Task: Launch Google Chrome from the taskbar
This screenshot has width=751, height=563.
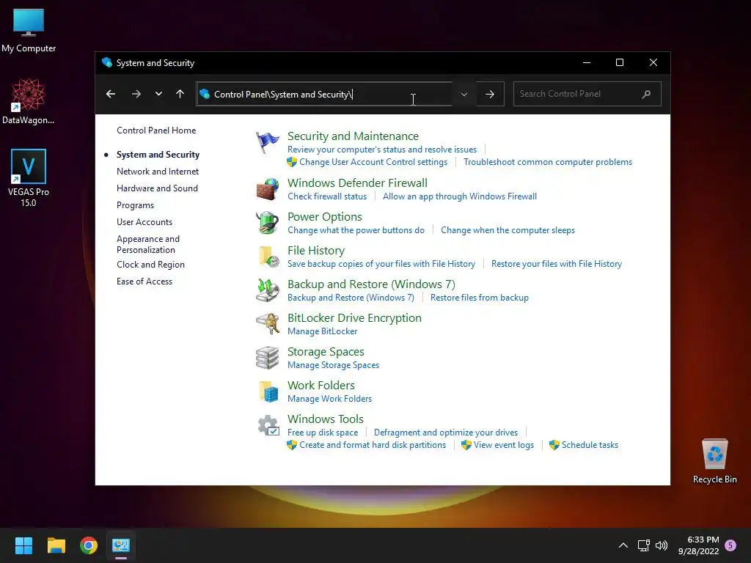Action: pyautogui.click(x=89, y=545)
